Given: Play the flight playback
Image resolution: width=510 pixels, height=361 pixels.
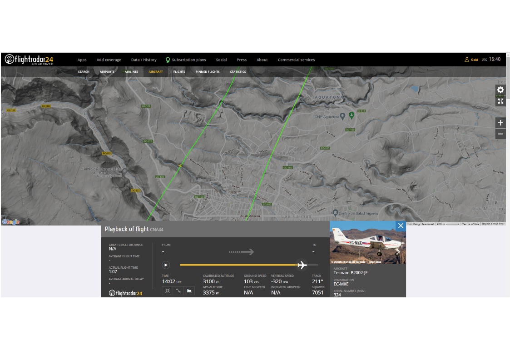Looking at the screenshot, I should click(x=166, y=265).
